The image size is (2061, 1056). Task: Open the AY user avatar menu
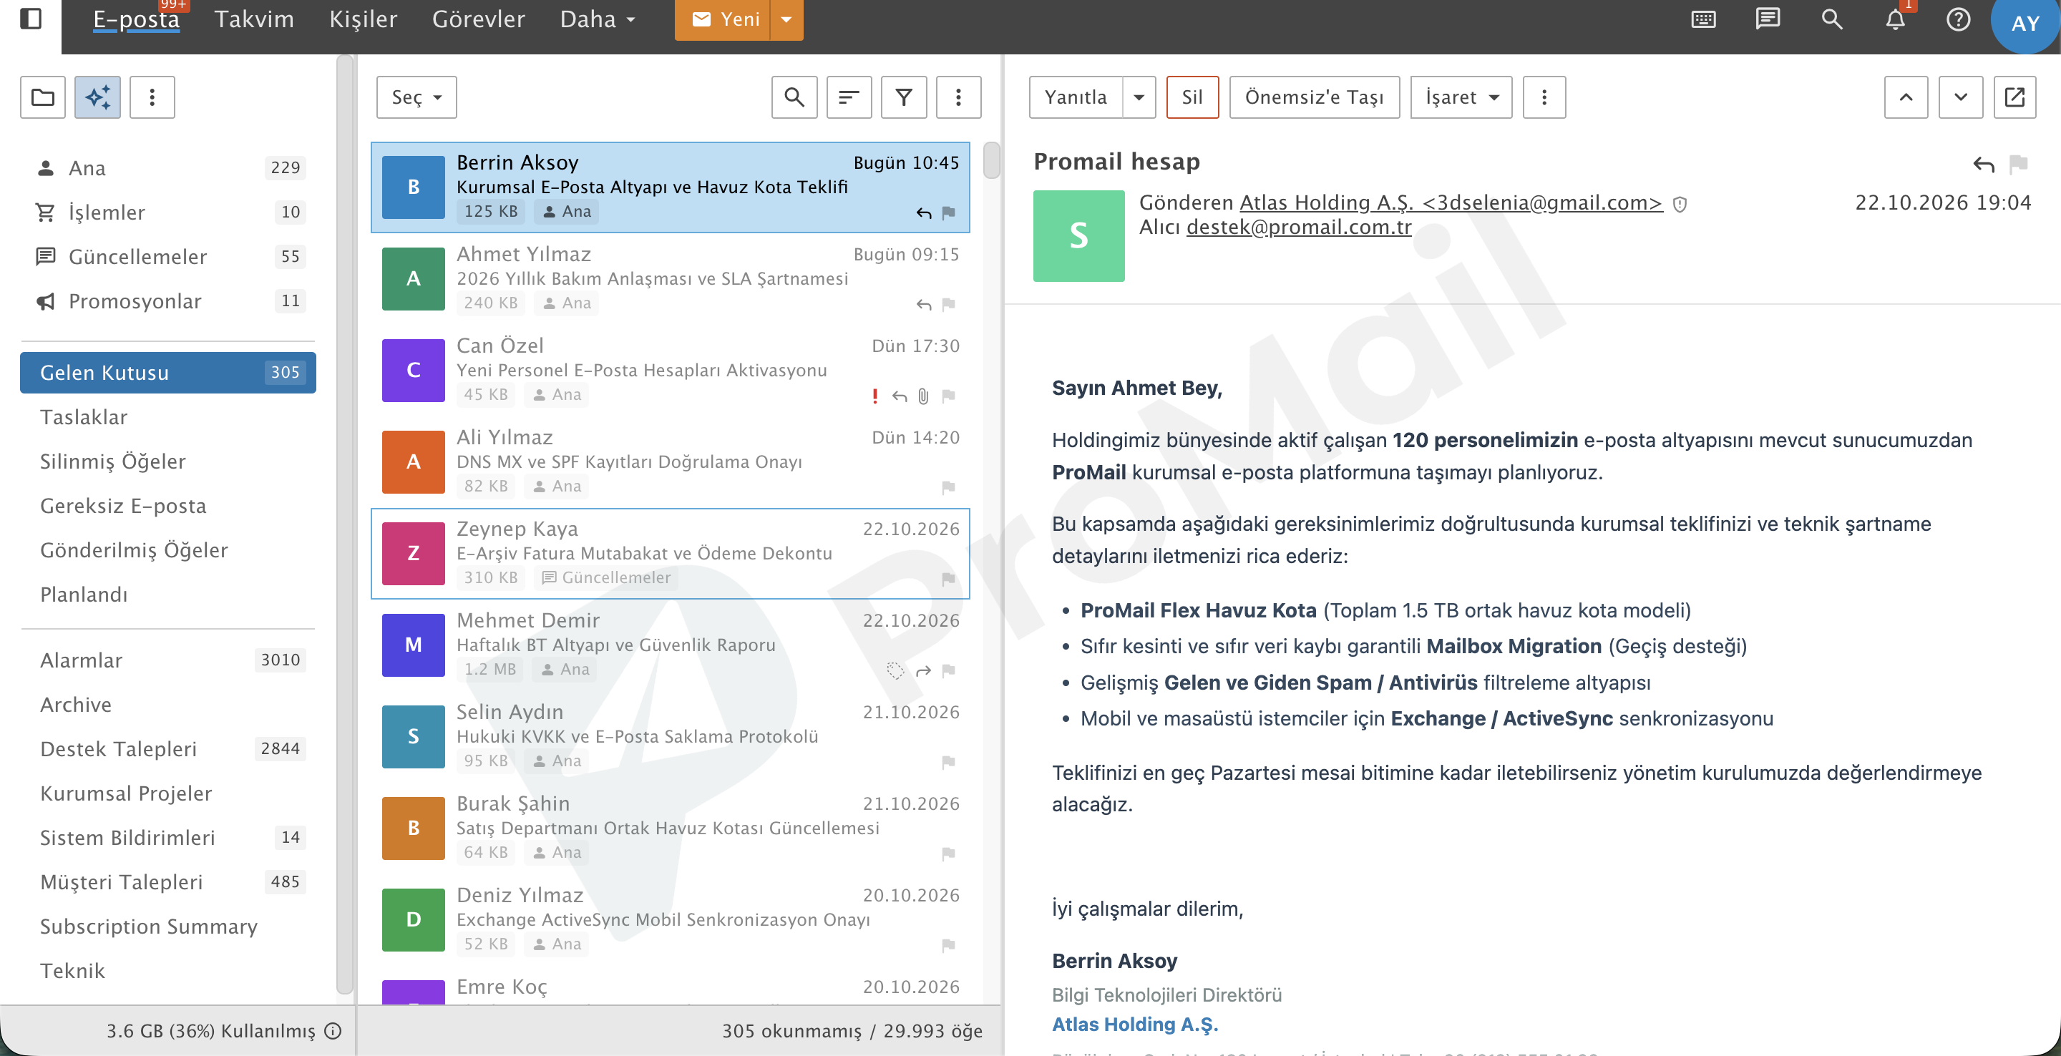(x=2025, y=22)
